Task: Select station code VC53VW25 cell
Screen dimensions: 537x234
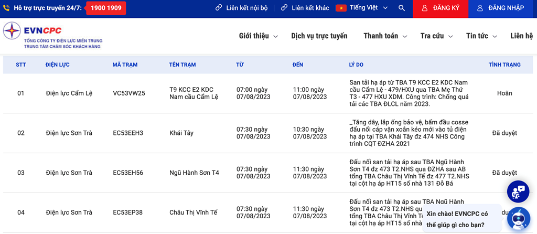Action: click(129, 93)
